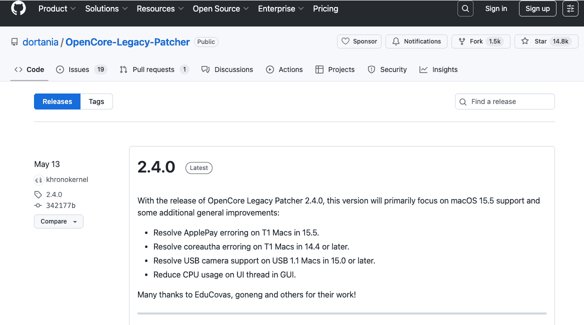The height and width of the screenshot is (325, 584).
Task: Select the Releases toggle button
Action: click(57, 101)
